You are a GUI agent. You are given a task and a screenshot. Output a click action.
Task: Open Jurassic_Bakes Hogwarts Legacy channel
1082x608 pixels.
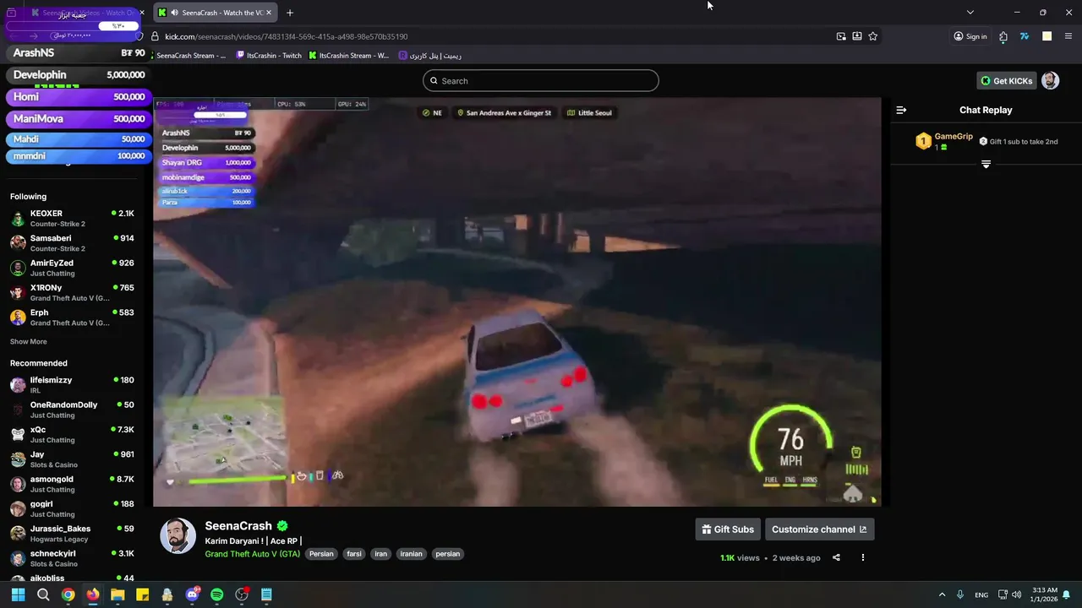point(72,534)
